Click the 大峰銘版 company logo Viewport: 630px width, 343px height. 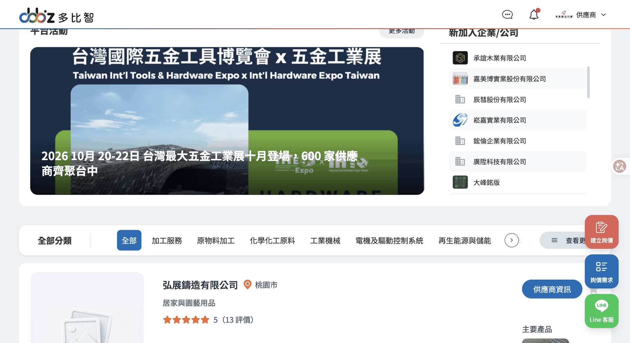(460, 182)
